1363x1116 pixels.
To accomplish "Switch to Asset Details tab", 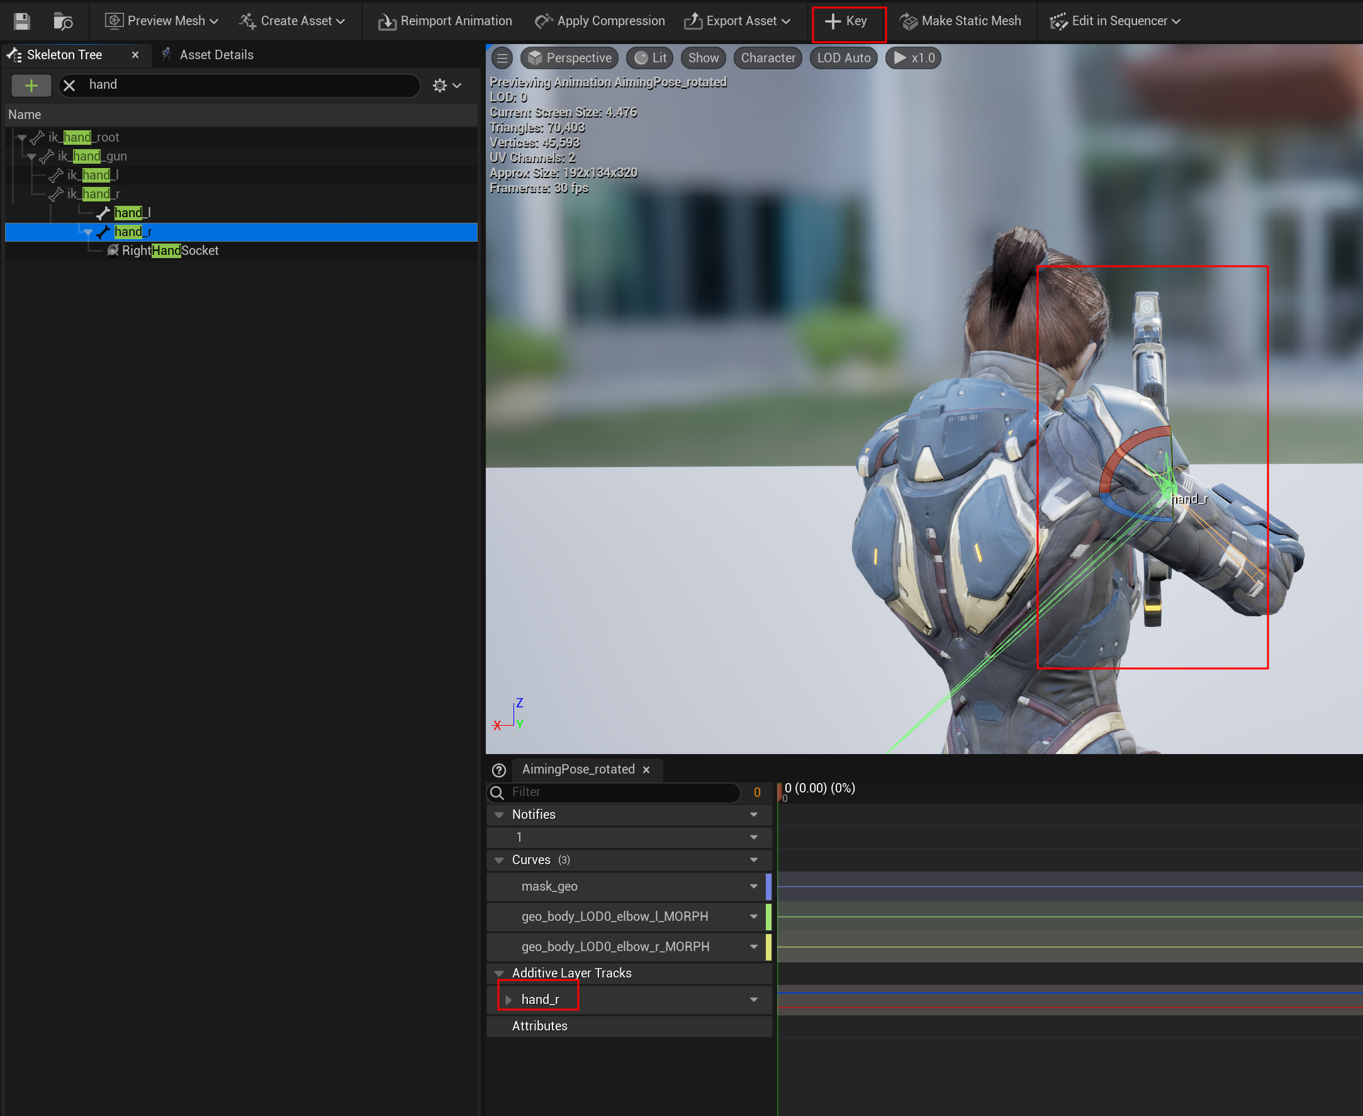I will [x=216, y=55].
